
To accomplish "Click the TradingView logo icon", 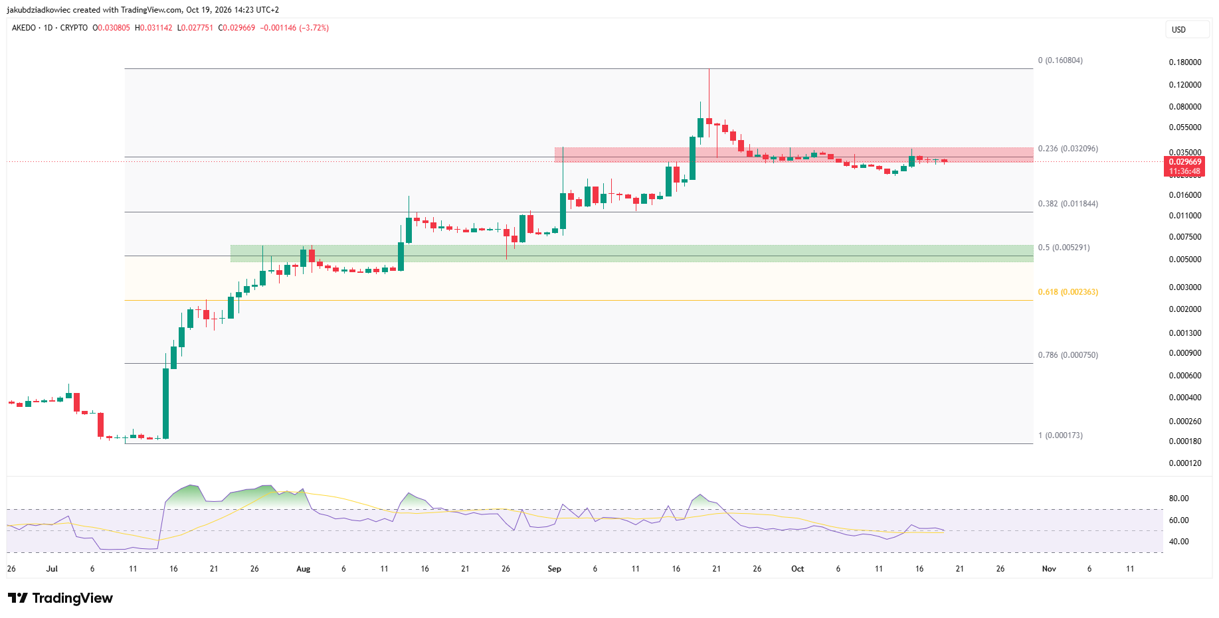I will (18, 598).
